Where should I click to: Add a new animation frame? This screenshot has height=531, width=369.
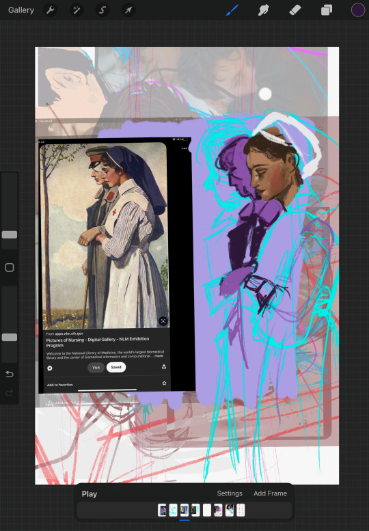270,493
